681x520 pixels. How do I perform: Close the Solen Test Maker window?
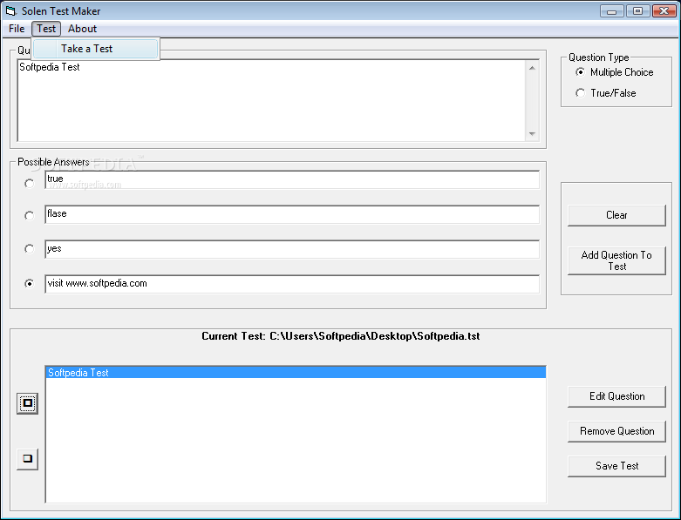pyautogui.click(x=664, y=10)
